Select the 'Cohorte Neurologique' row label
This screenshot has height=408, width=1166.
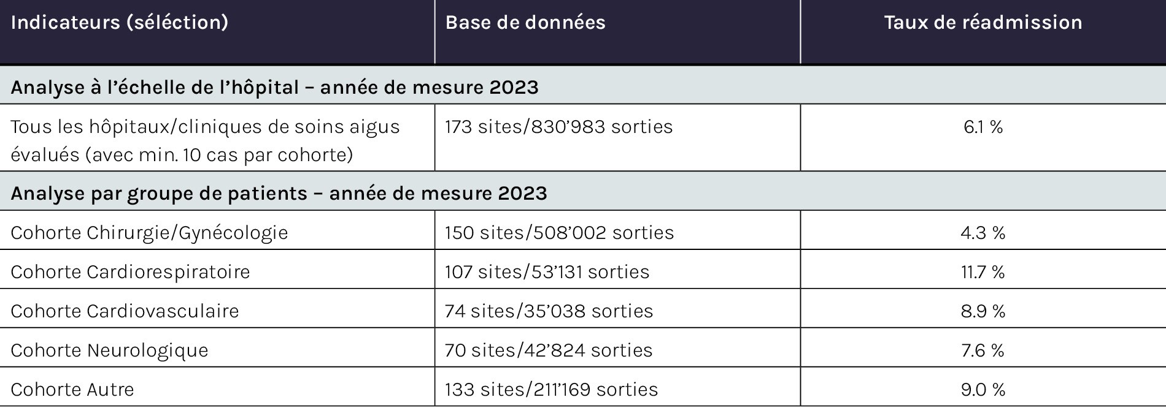click(109, 350)
